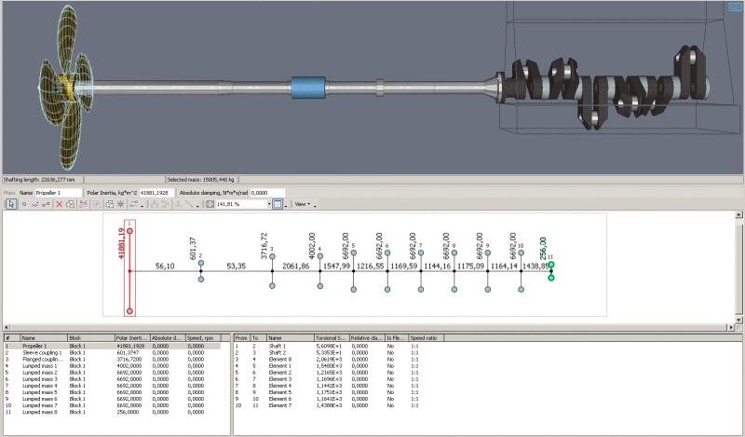Click the Torsional Stiffness column header
This screenshot has height=437, width=745.
tap(332, 338)
